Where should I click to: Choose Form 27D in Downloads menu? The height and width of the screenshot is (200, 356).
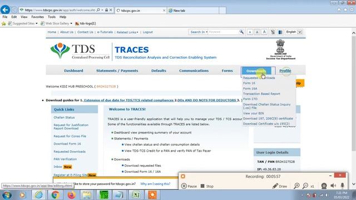coord(250,99)
